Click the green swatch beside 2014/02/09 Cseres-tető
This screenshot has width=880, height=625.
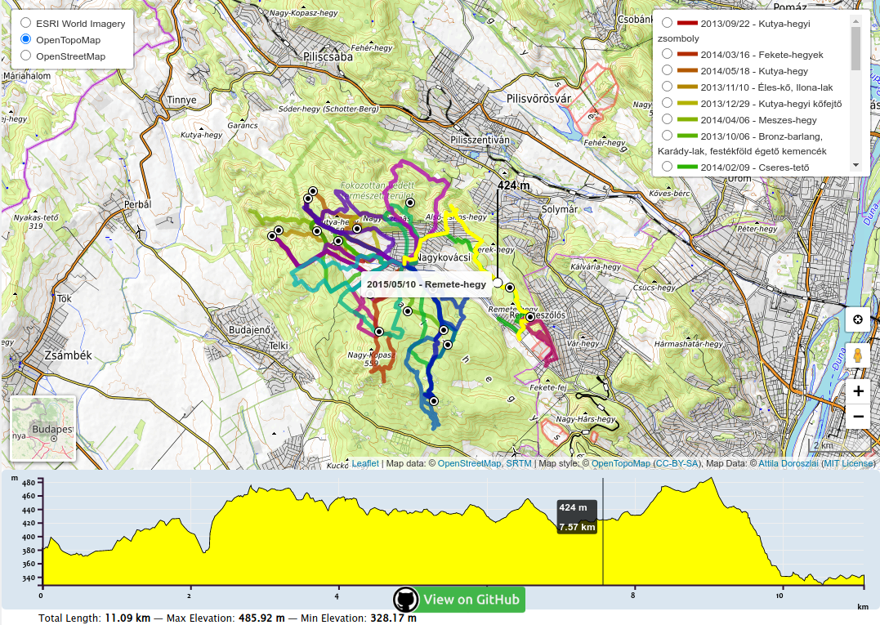click(687, 167)
